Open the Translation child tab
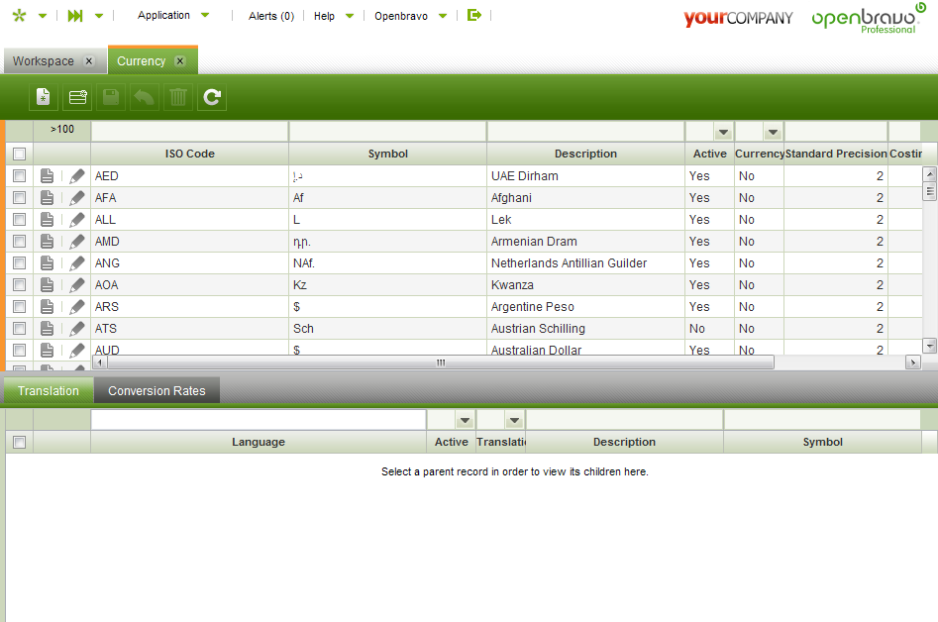Screen dimensions: 938x622 [x=49, y=390]
